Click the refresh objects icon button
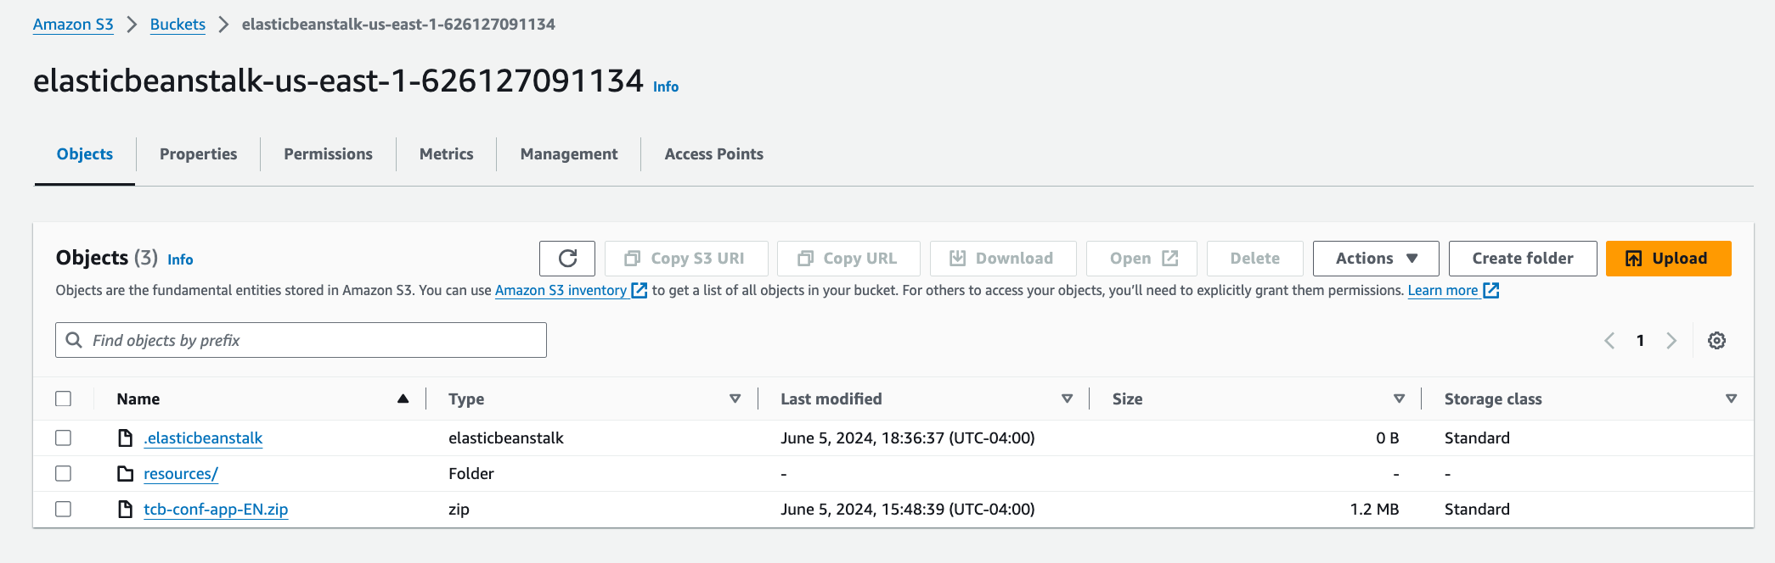The image size is (1775, 563). click(567, 259)
